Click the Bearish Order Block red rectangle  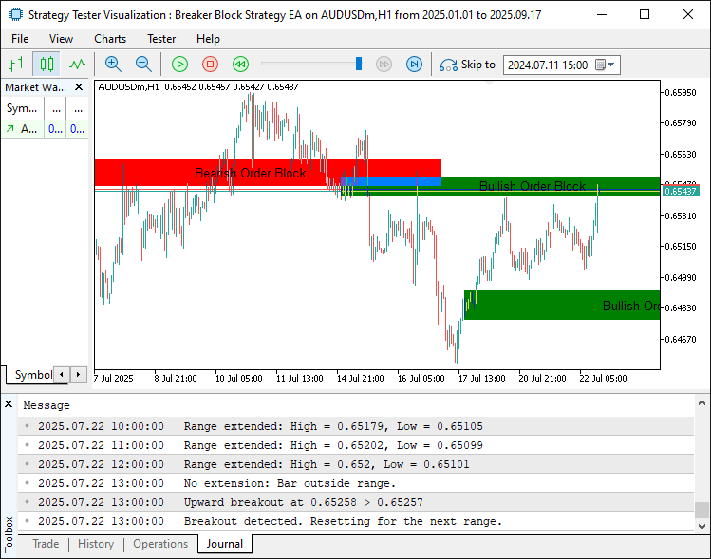[268, 173]
